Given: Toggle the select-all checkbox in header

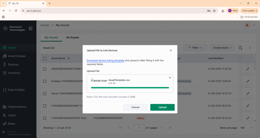Looking at the screenshot, I should click(x=45, y=58).
